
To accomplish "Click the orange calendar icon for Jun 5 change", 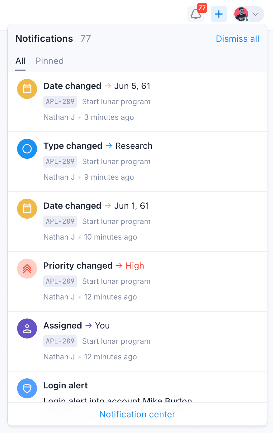I will [27, 89].
